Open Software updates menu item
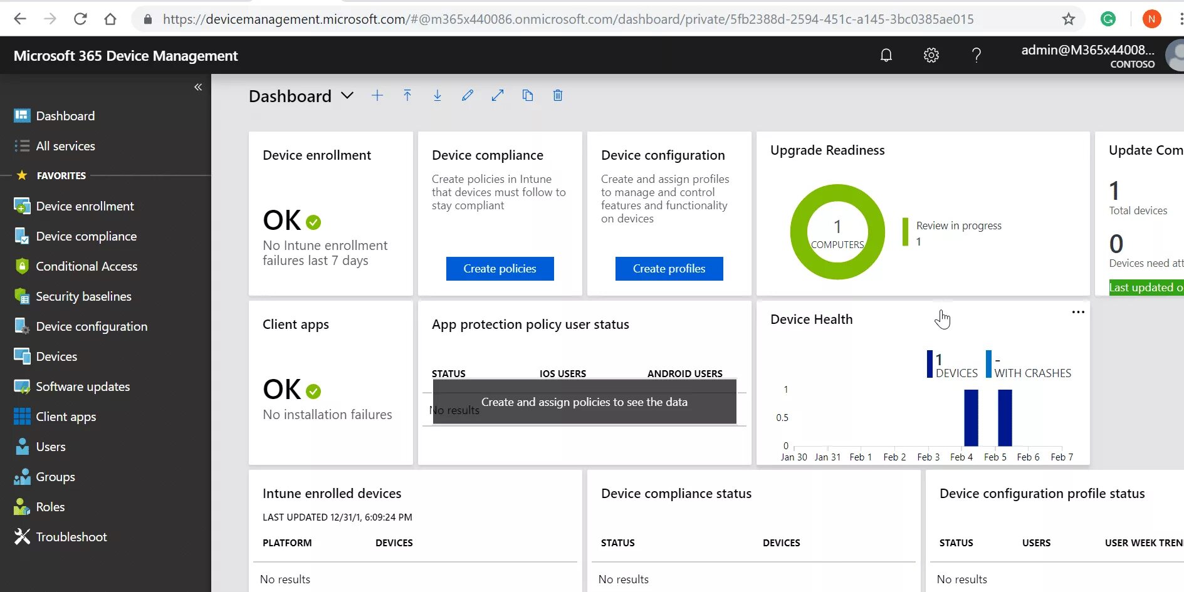This screenshot has width=1184, height=592. (x=83, y=387)
